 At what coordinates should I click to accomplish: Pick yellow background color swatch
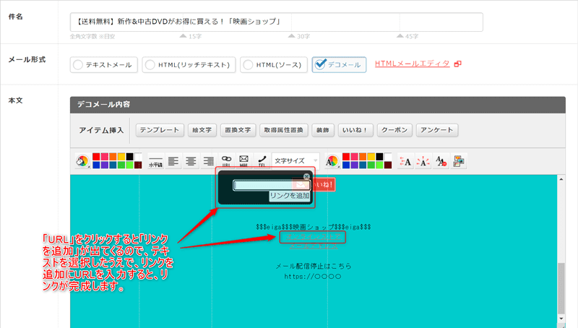tap(121, 157)
